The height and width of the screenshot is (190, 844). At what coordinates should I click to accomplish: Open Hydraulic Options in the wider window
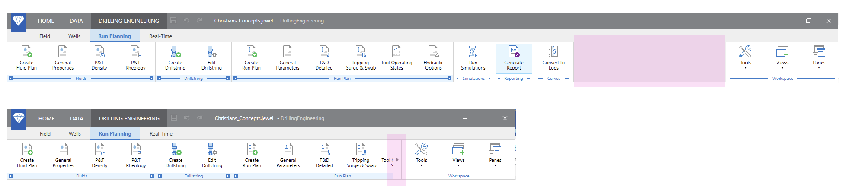tap(433, 58)
